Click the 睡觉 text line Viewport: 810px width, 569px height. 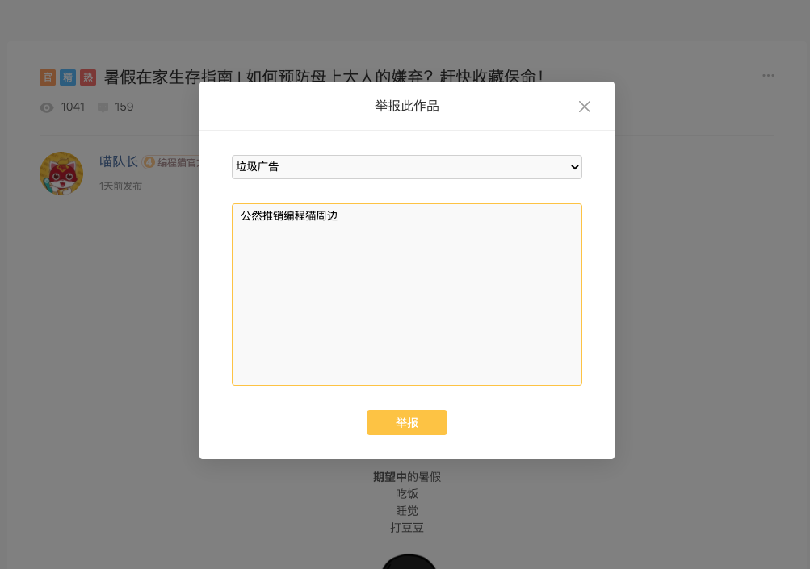(406, 511)
